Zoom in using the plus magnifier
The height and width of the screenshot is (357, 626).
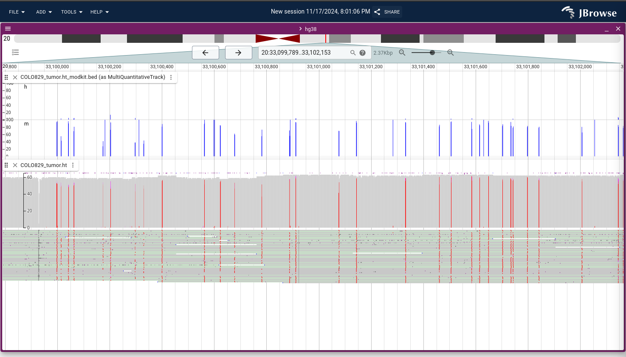451,53
